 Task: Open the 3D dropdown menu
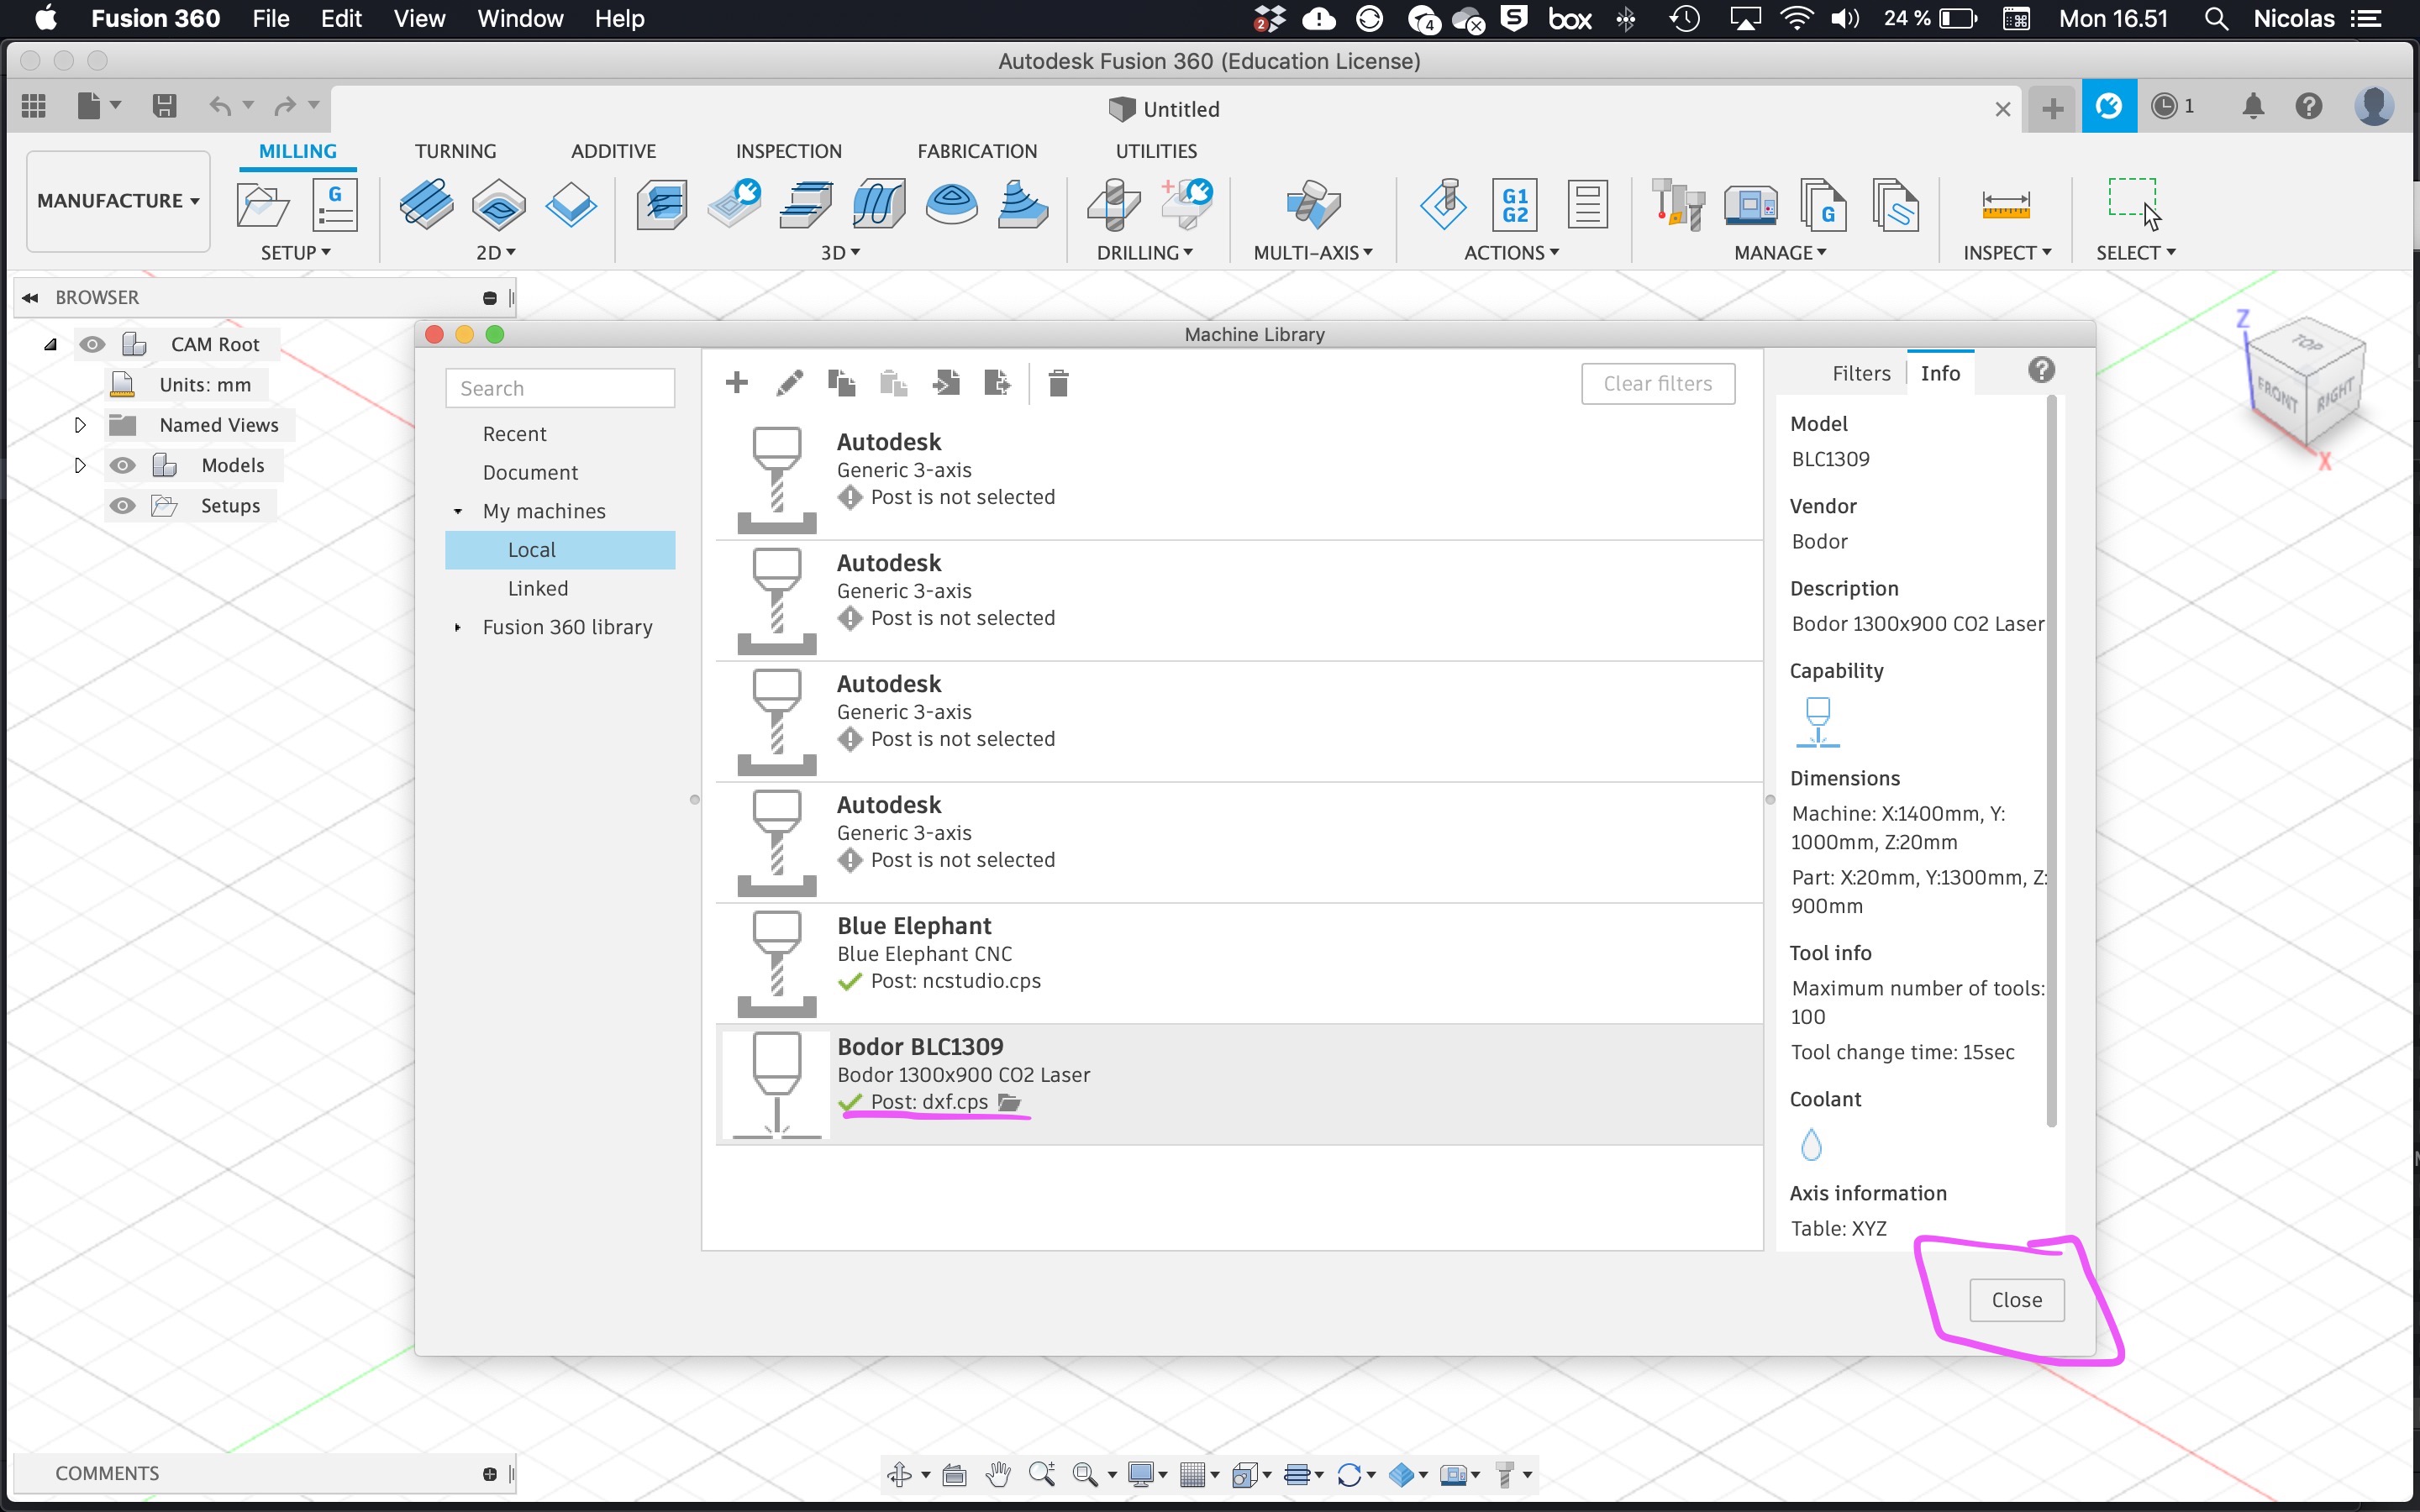(840, 253)
